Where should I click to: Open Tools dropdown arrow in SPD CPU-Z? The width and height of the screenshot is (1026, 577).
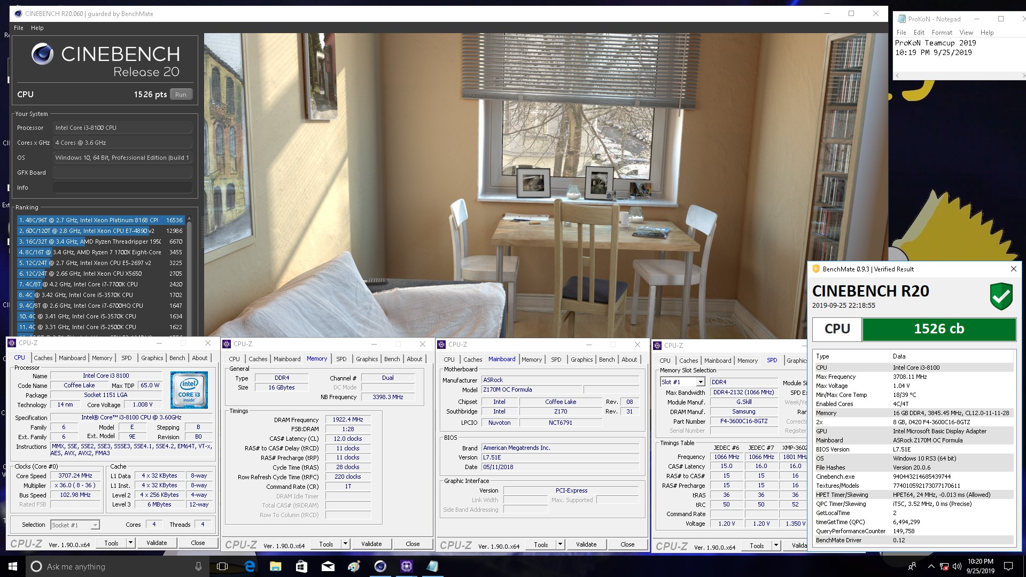(776, 545)
